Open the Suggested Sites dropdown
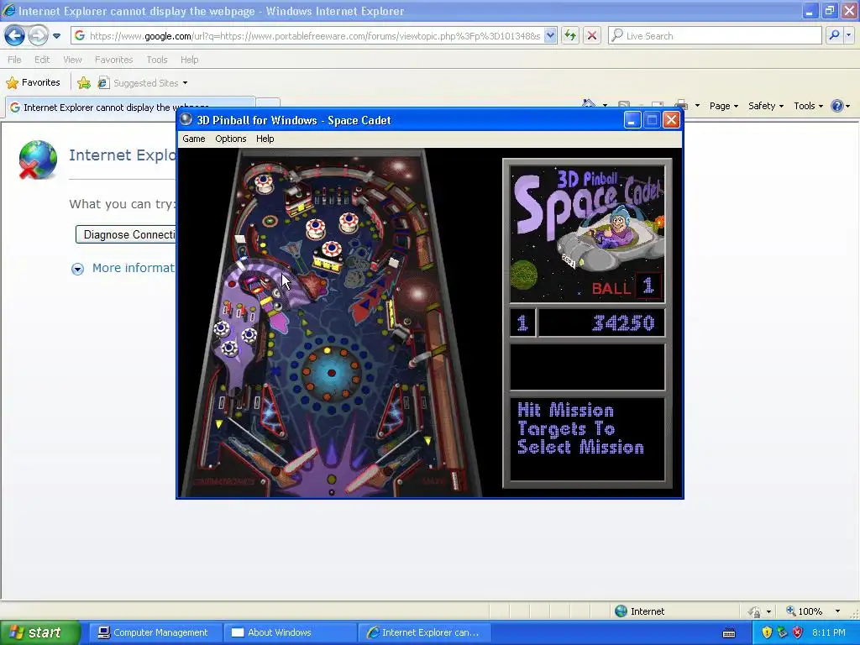The width and height of the screenshot is (860, 645). pyautogui.click(x=143, y=83)
